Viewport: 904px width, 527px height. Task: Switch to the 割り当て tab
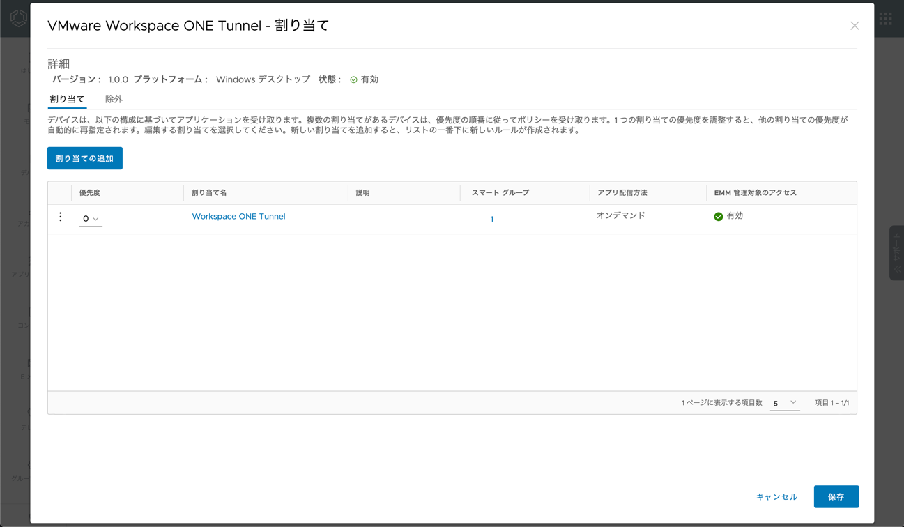[67, 100]
